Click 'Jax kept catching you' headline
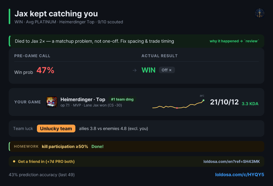 56,14
